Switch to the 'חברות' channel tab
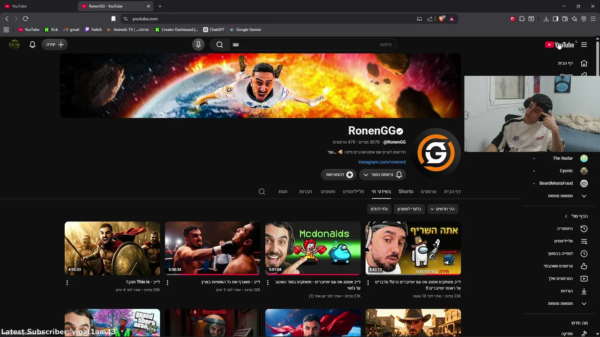Screen dimensions: 600x337 pos(306,191)
